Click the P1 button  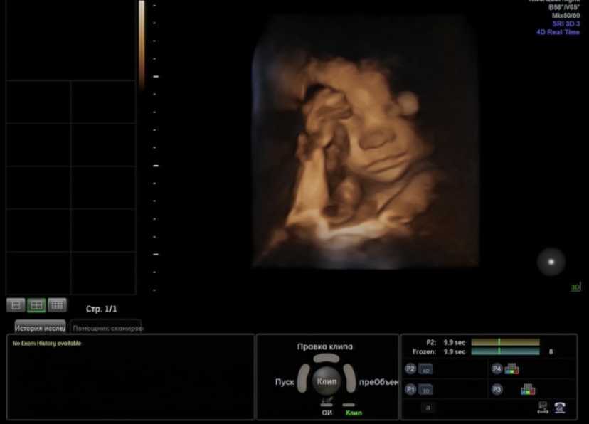(x=410, y=389)
